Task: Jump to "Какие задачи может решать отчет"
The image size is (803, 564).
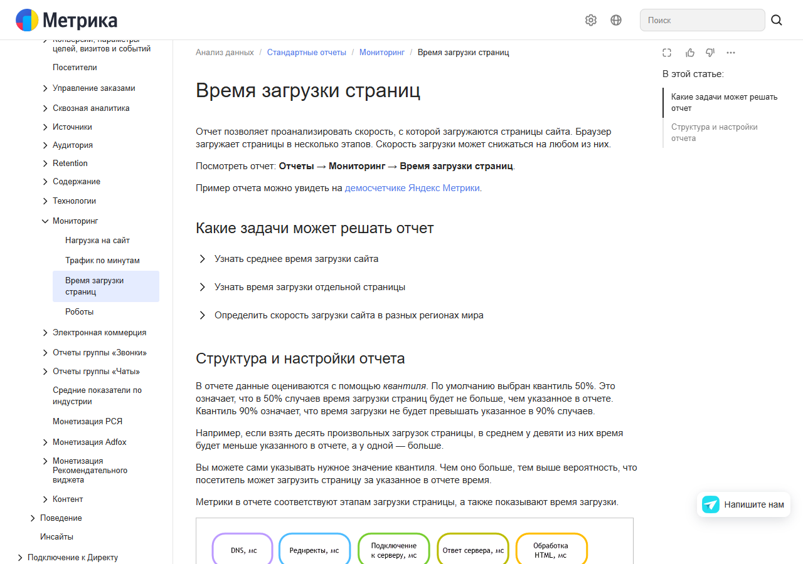Action: pos(724,103)
